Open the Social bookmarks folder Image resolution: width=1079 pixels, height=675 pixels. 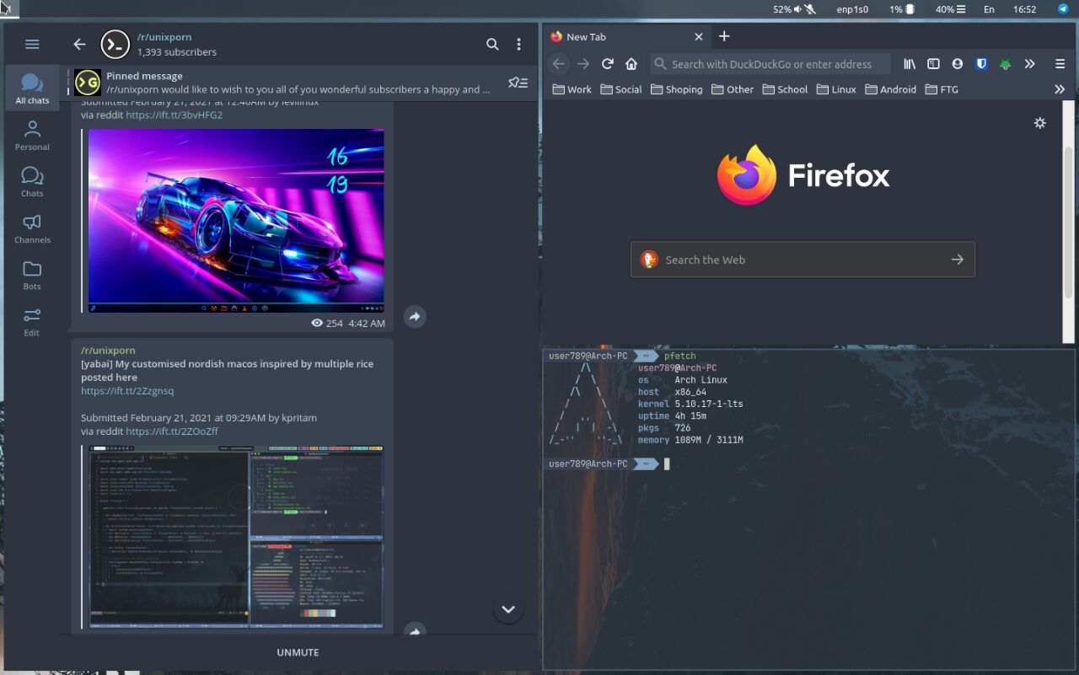point(620,89)
